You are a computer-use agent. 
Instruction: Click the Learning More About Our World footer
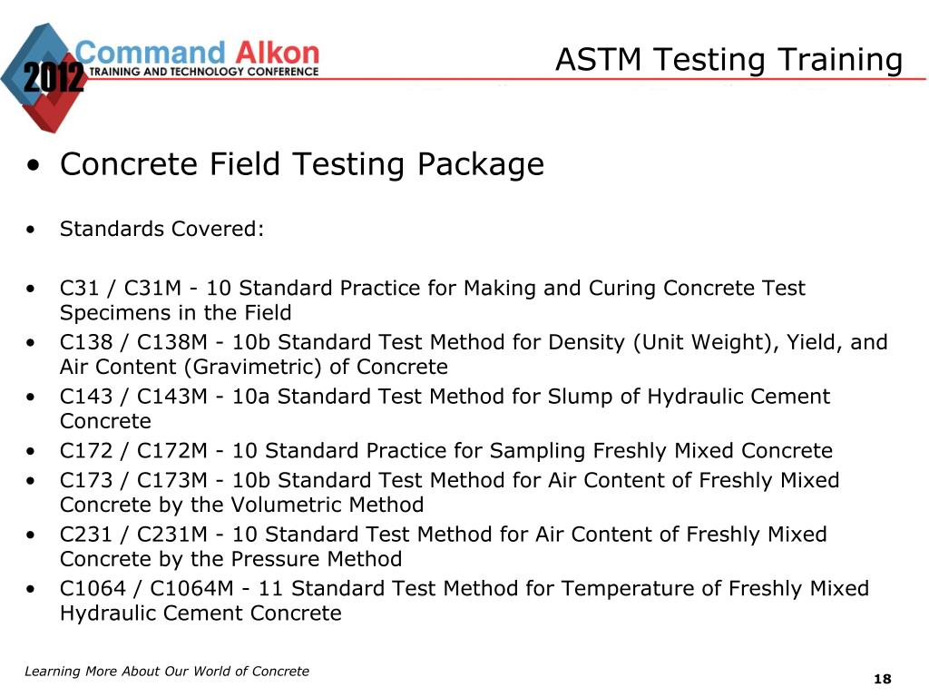pos(167,672)
